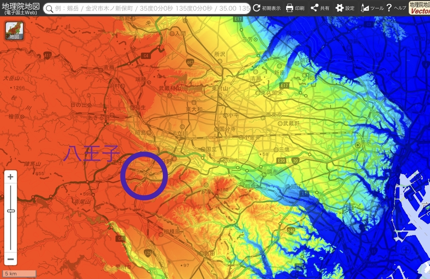Click the 小金井 city label

coord(252,137)
